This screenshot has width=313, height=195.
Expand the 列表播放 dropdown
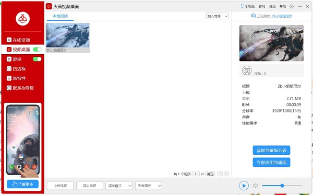[148, 186]
